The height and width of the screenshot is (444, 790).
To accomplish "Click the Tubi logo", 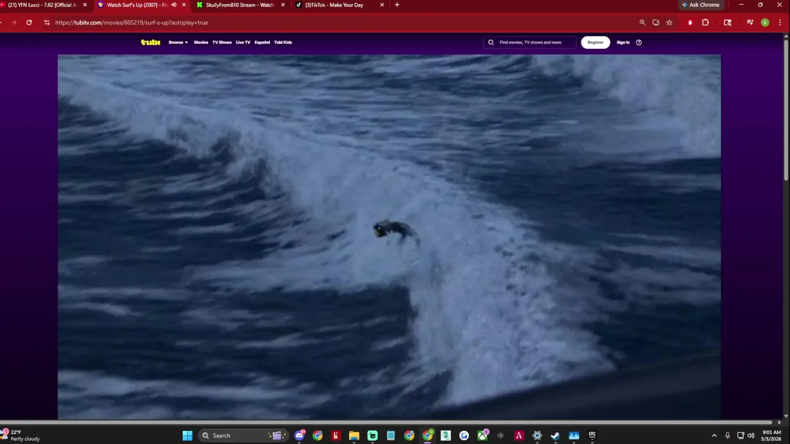I will 150,43.
